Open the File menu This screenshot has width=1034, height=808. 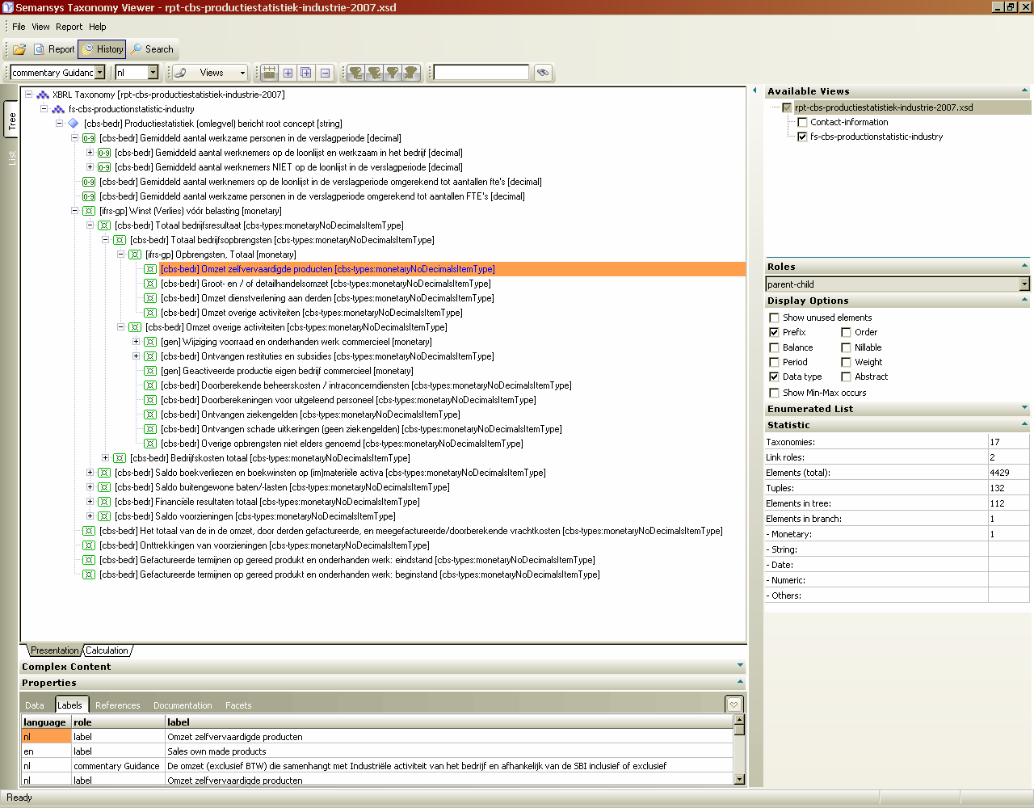19,27
